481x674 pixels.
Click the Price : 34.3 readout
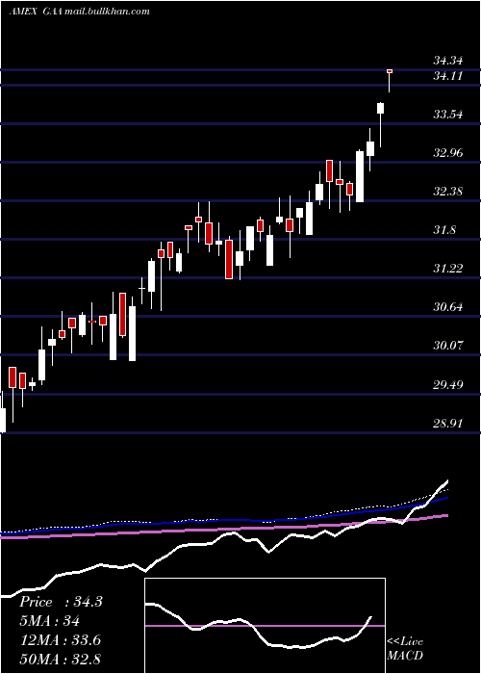[x=61, y=602]
